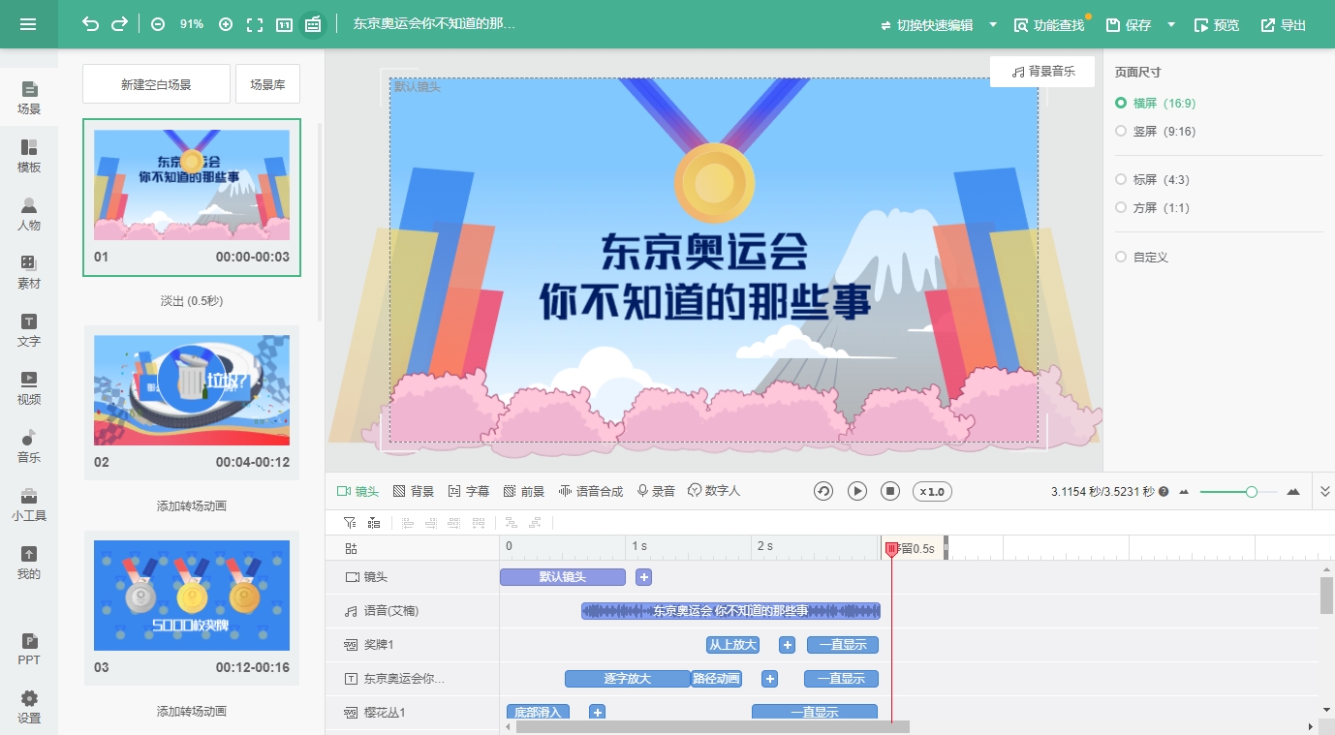Screen dimensions: 1335x735
Task: Open 设置 settings in the sidebar
Action: coord(29,707)
